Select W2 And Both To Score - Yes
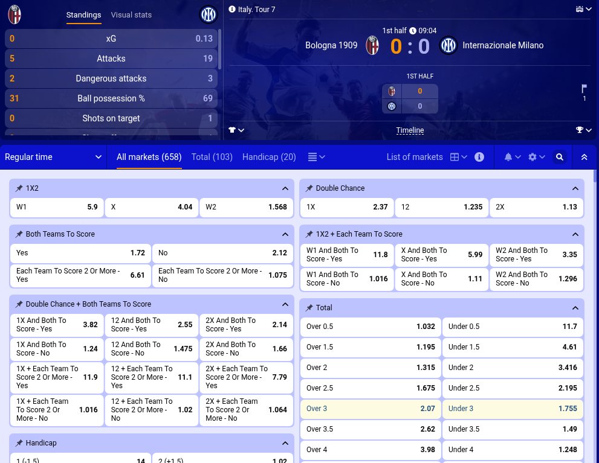The height and width of the screenshot is (463, 599). point(536,255)
